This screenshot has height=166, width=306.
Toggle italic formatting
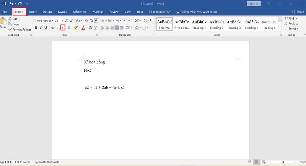coord(41,28)
